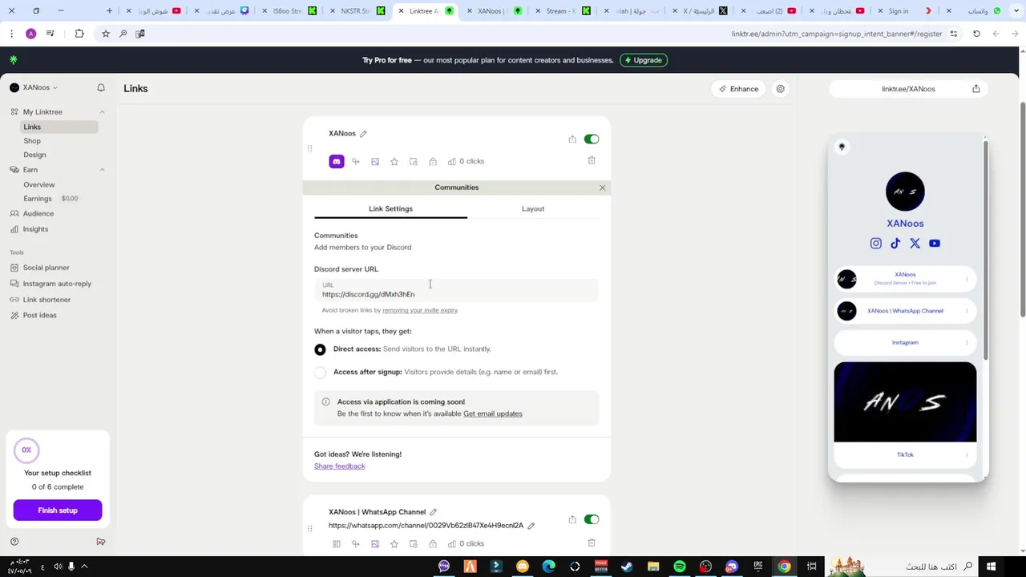This screenshot has width=1026, height=577.
Task: Click the Enhance button
Action: pos(739,89)
